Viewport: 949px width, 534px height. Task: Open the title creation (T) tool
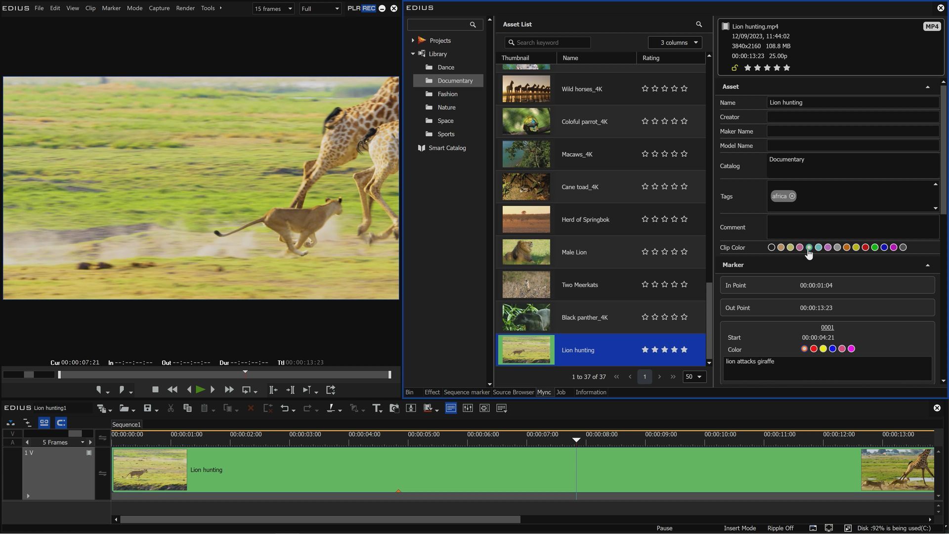point(377,408)
